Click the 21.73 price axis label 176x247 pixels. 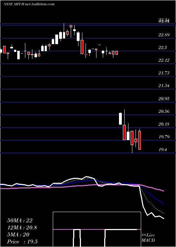164,73
